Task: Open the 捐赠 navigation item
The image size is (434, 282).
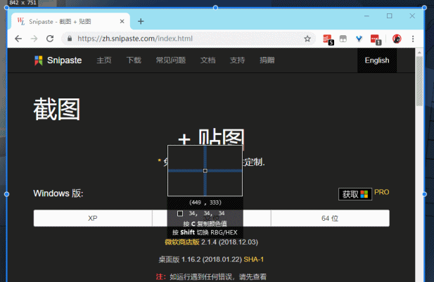Action: tap(267, 60)
